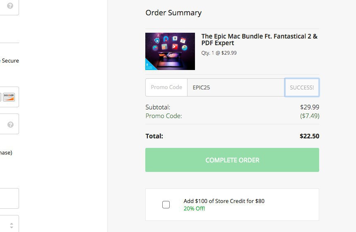Click the Secure text on the left
Screen dimensions: 356x232
click(x=10, y=60)
